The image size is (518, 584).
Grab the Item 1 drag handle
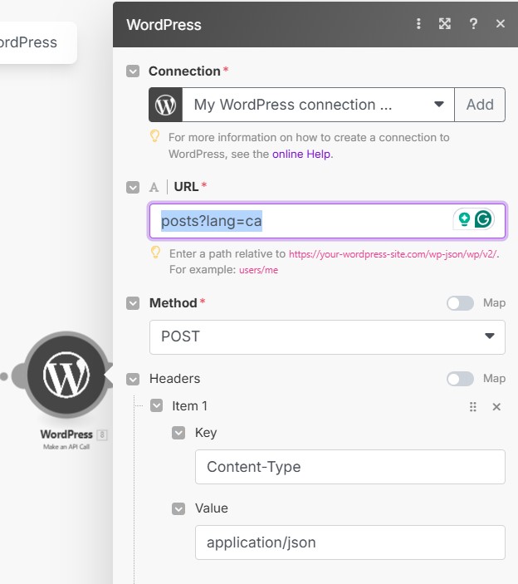473,407
